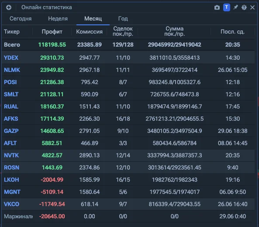This screenshot has height=227, width=259.
Task: Sort by the Посл. сд. column header
Action: [x=232, y=32]
